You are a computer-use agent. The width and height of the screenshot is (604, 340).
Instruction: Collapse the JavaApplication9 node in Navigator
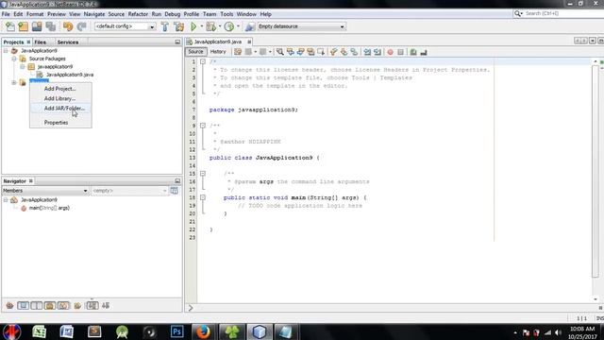[x=6, y=199]
